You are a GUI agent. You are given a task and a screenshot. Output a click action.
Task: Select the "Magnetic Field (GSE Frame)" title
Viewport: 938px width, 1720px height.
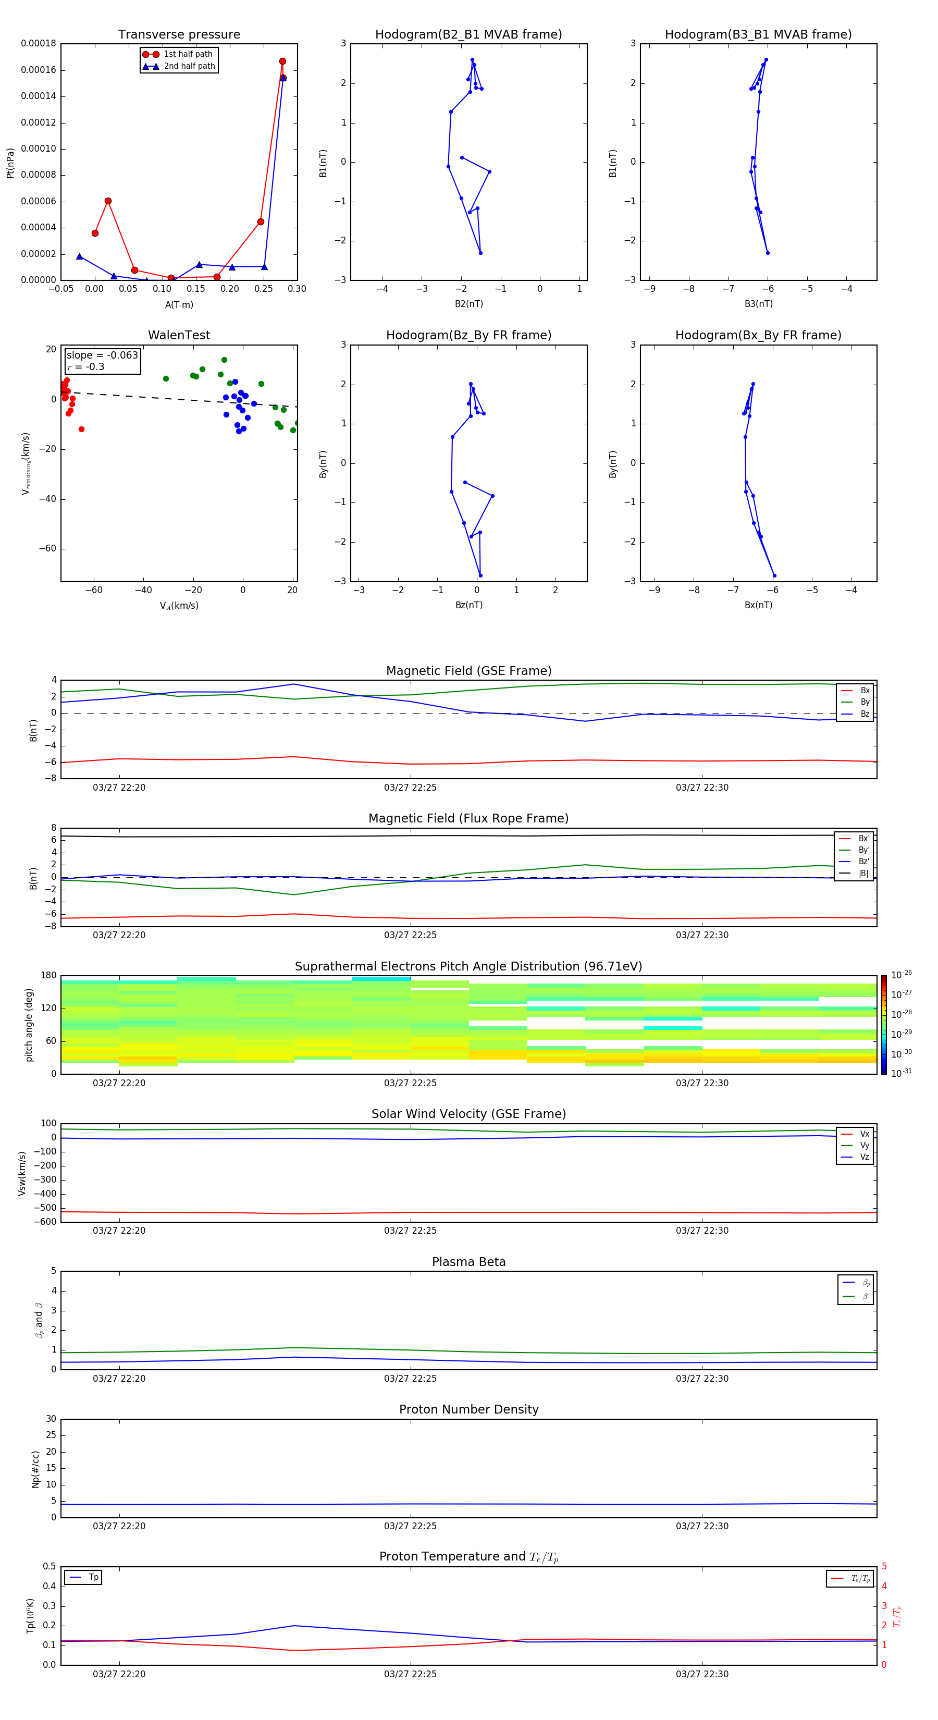pos(468,671)
